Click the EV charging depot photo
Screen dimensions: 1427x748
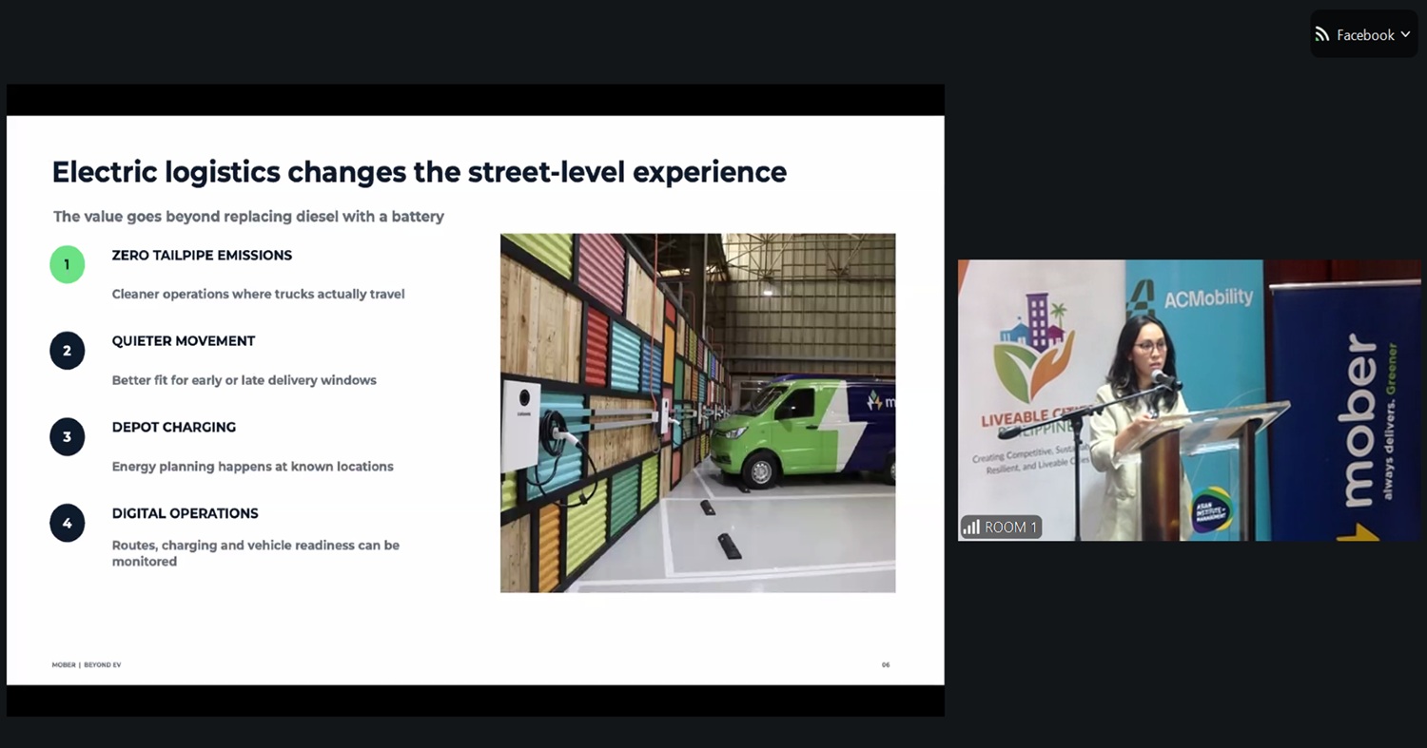tap(697, 412)
